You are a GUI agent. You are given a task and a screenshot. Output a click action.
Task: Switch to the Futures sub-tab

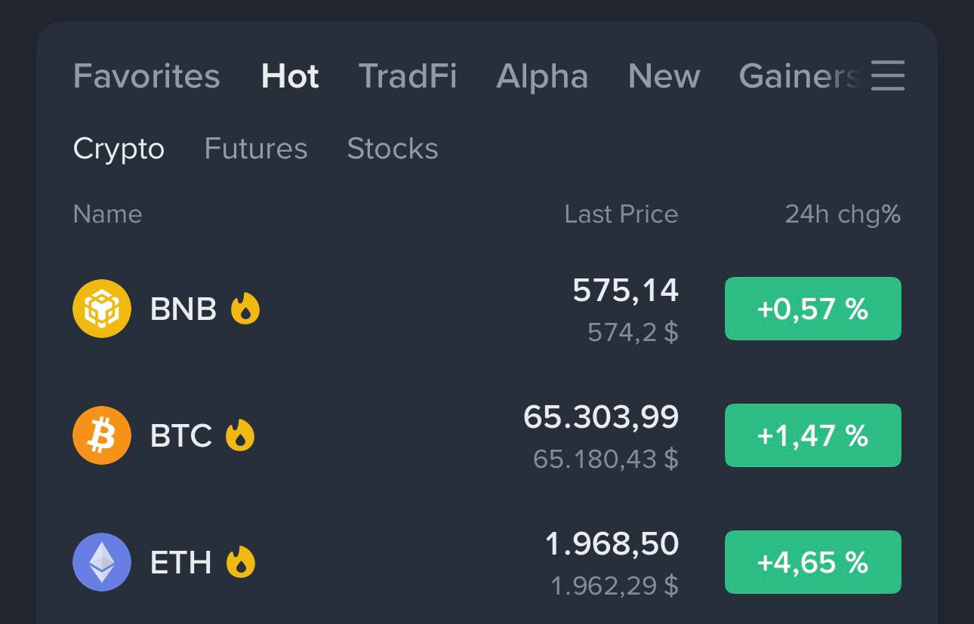click(x=256, y=149)
